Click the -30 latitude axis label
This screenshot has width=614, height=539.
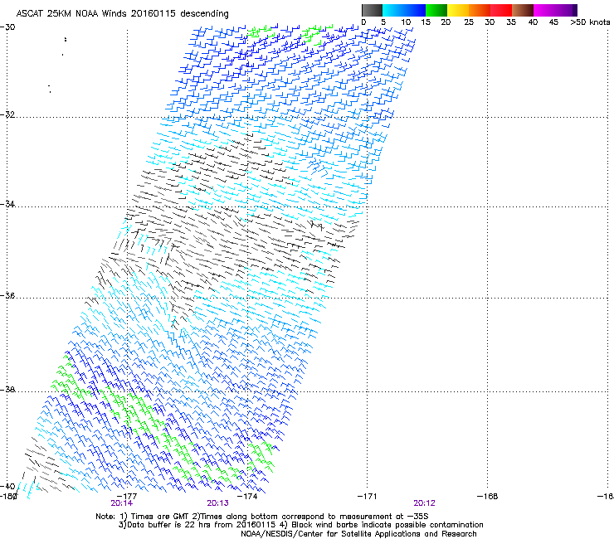point(7,27)
